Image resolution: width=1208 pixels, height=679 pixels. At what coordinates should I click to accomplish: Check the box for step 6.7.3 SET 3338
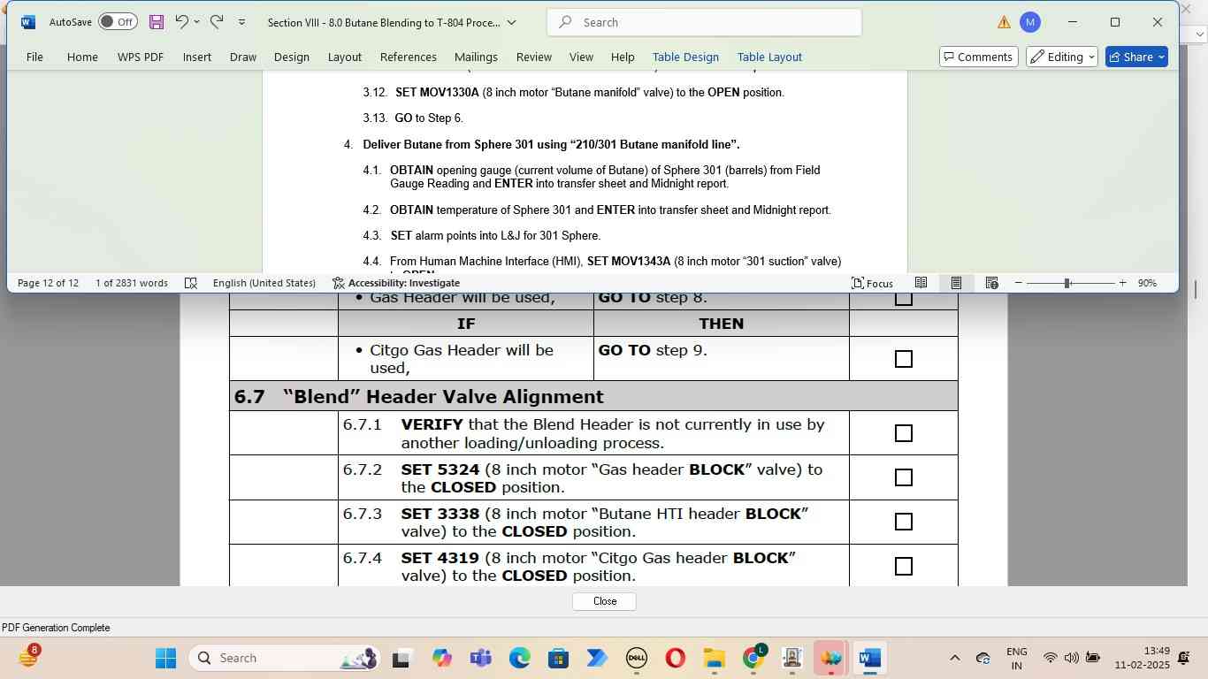pyautogui.click(x=903, y=522)
